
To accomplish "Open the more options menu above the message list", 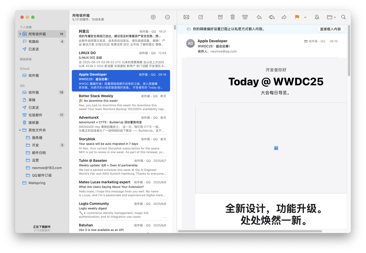I will [x=167, y=17].
